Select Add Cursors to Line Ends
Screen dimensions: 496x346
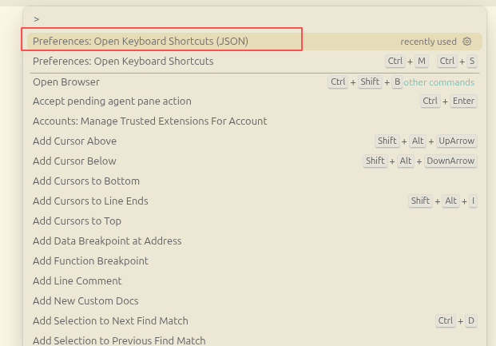[255, 201]
